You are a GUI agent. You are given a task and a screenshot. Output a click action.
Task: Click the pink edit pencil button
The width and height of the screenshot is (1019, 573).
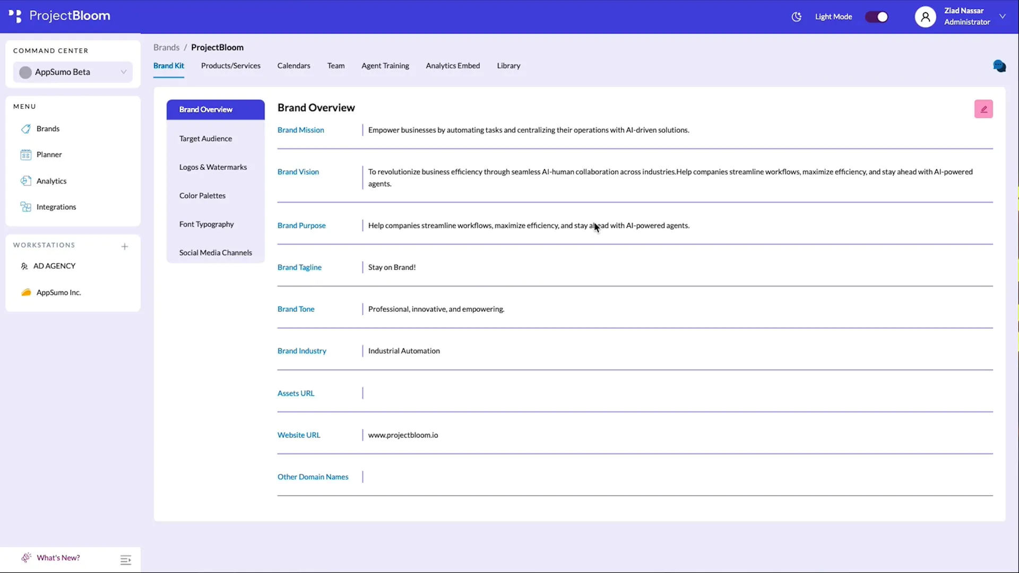[983, 109]
